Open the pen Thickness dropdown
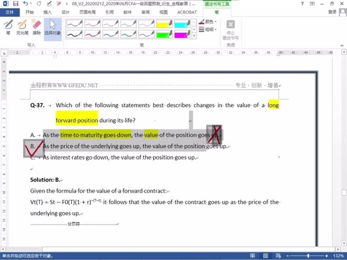The width and height of the screenshot is (347, 260). coord(209,29)
